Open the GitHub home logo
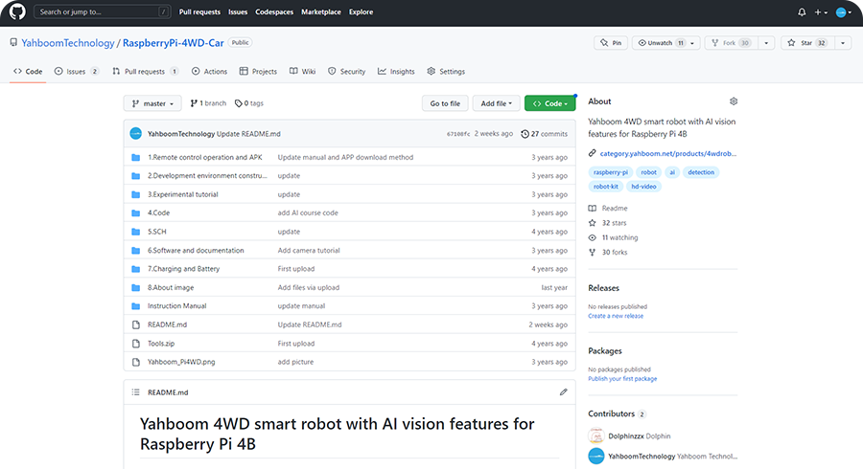This screenshot has height=469, width=863. (17, 11)
